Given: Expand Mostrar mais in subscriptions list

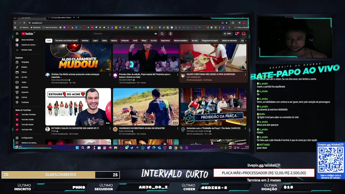Looking at the screenshot, I should point(26,50).
